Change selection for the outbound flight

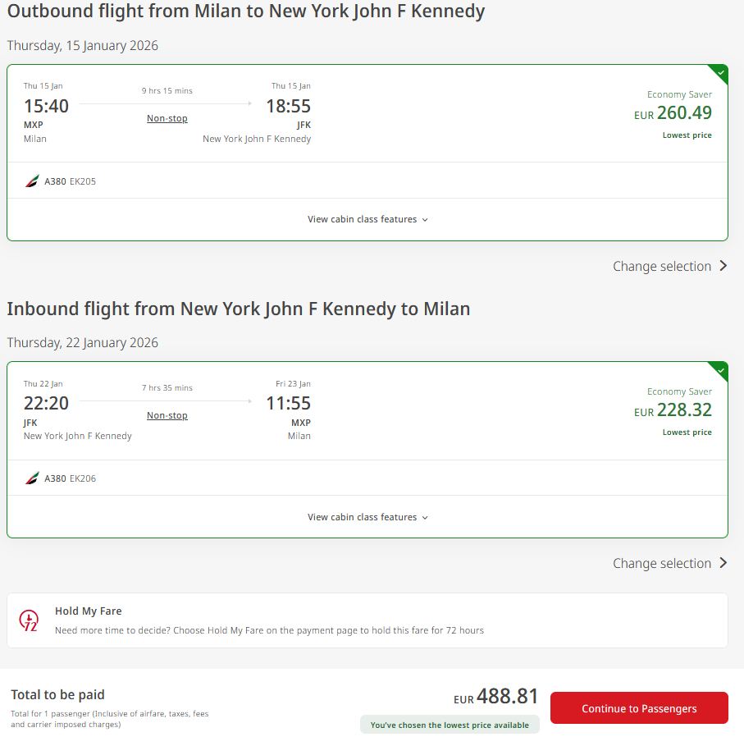661,266
